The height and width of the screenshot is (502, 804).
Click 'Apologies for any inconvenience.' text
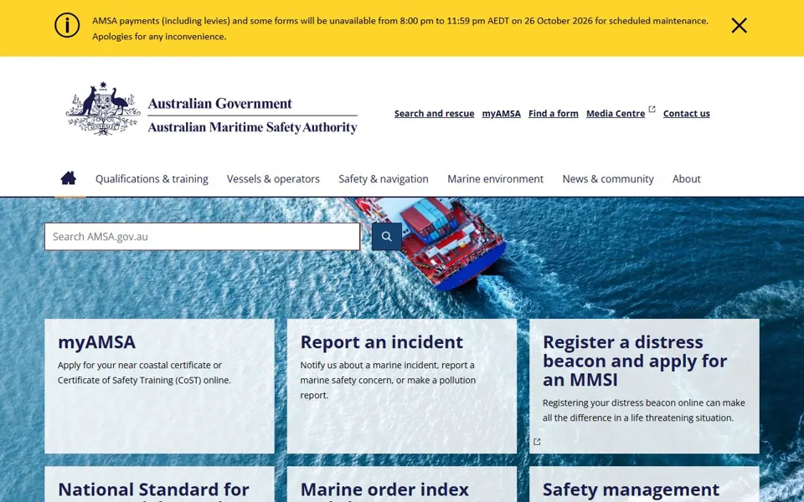pyautogui.click(x=159, y=37)
